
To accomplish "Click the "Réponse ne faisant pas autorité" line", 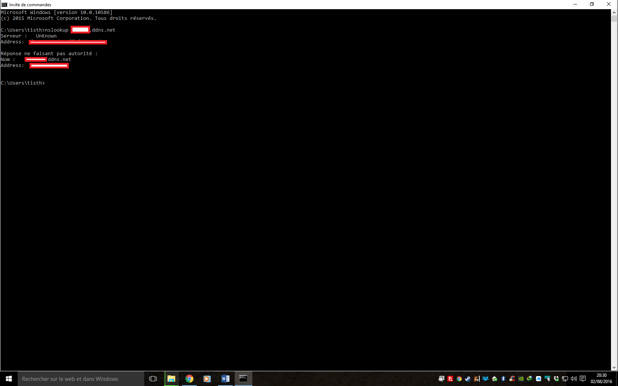I will pyautogui.click(x=49, y=54).
